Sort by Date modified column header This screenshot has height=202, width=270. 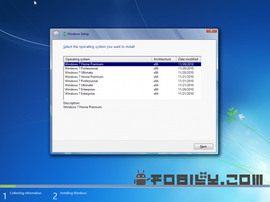click(188, 59)
